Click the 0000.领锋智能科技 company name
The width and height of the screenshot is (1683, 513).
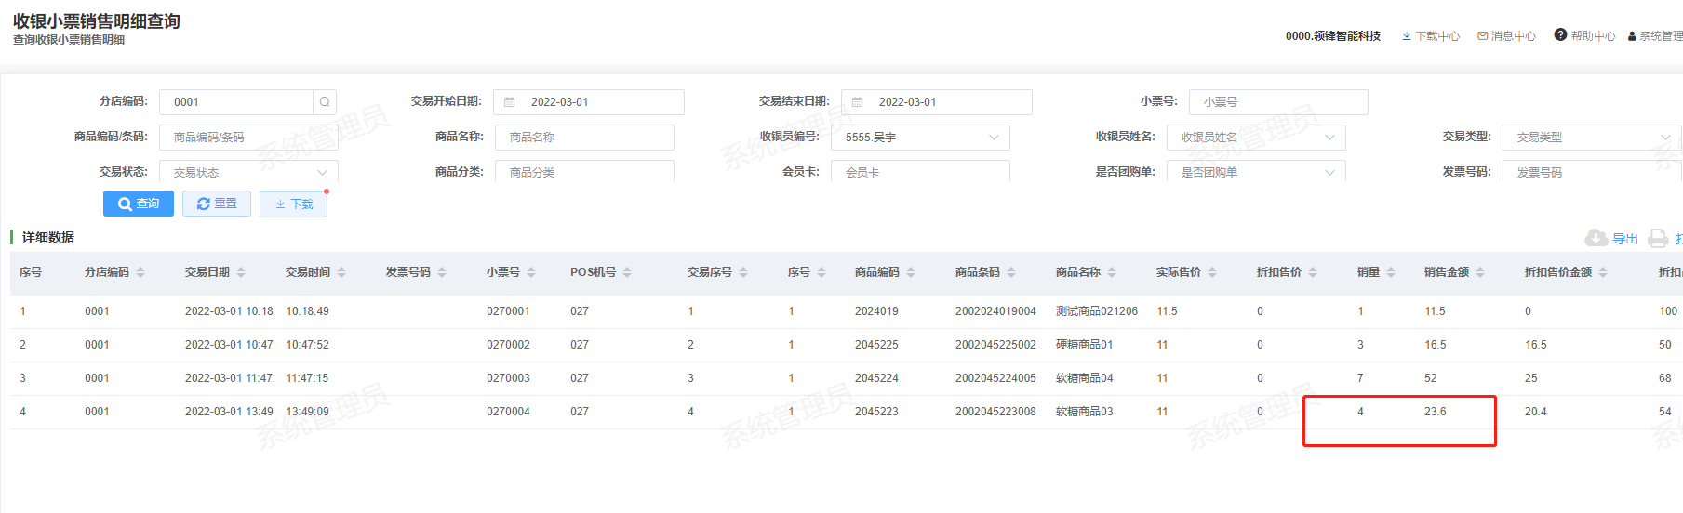pos(1333,36)
